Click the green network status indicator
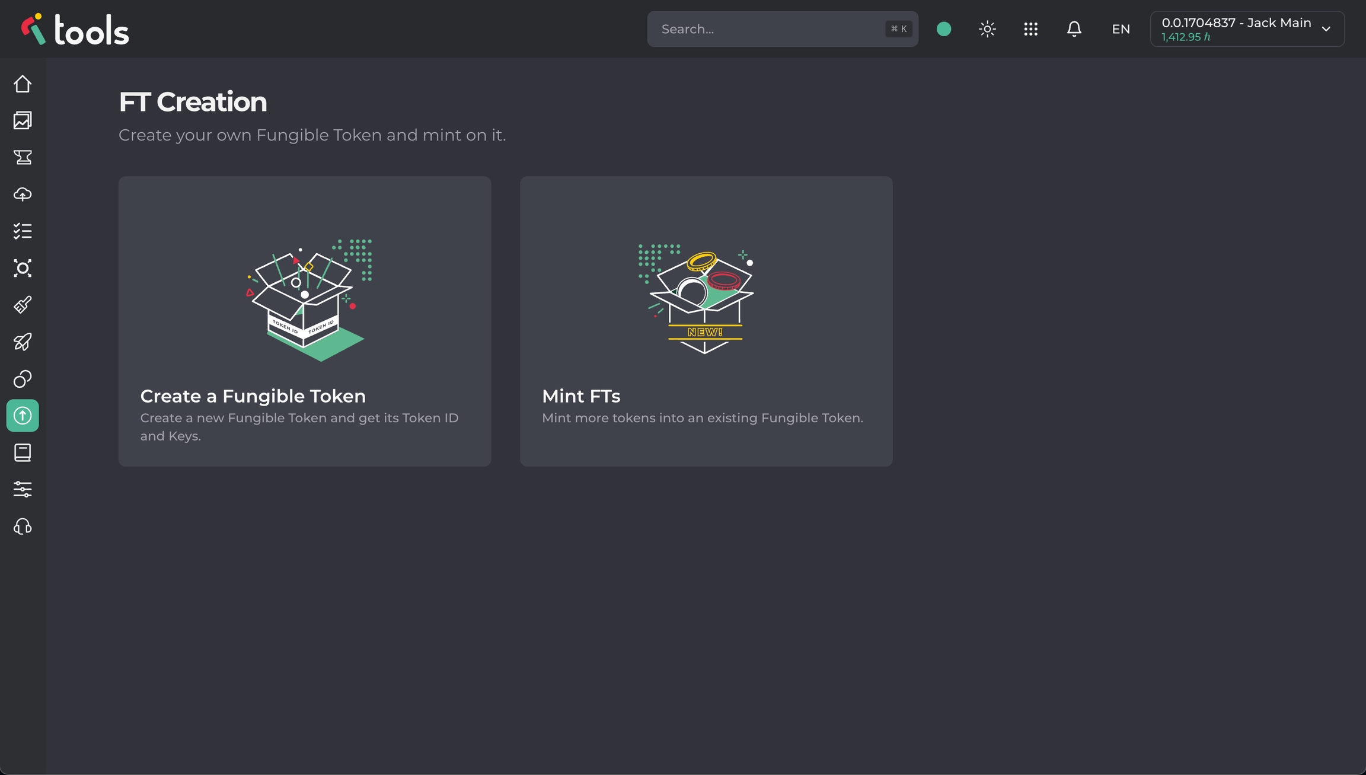 [944, 29]
